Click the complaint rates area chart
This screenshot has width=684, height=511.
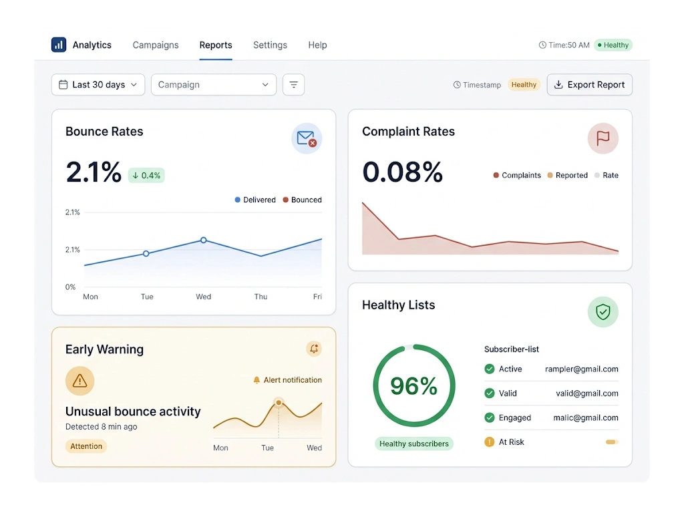(490, 228)
